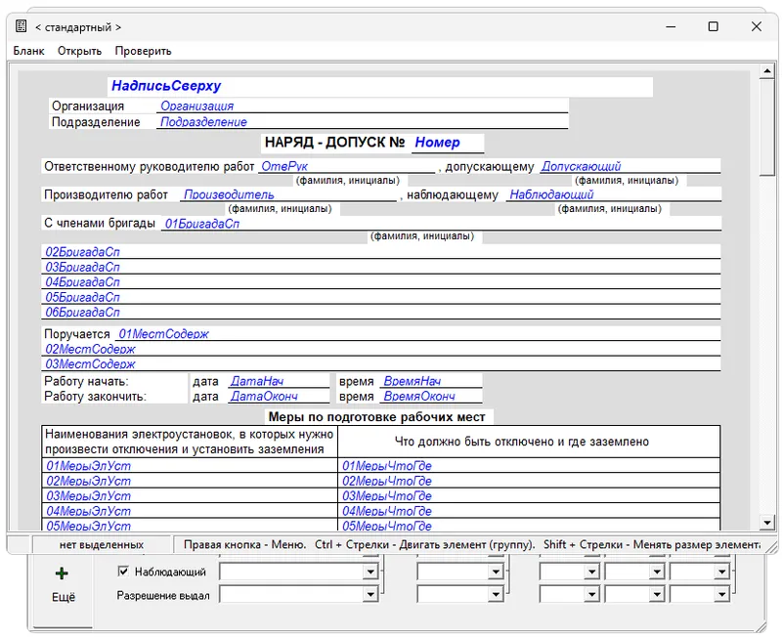This screenshot has width=782, height=637.
Task: Click the Работу начать label
Action: pyautogui.click(x=86, y=381)
